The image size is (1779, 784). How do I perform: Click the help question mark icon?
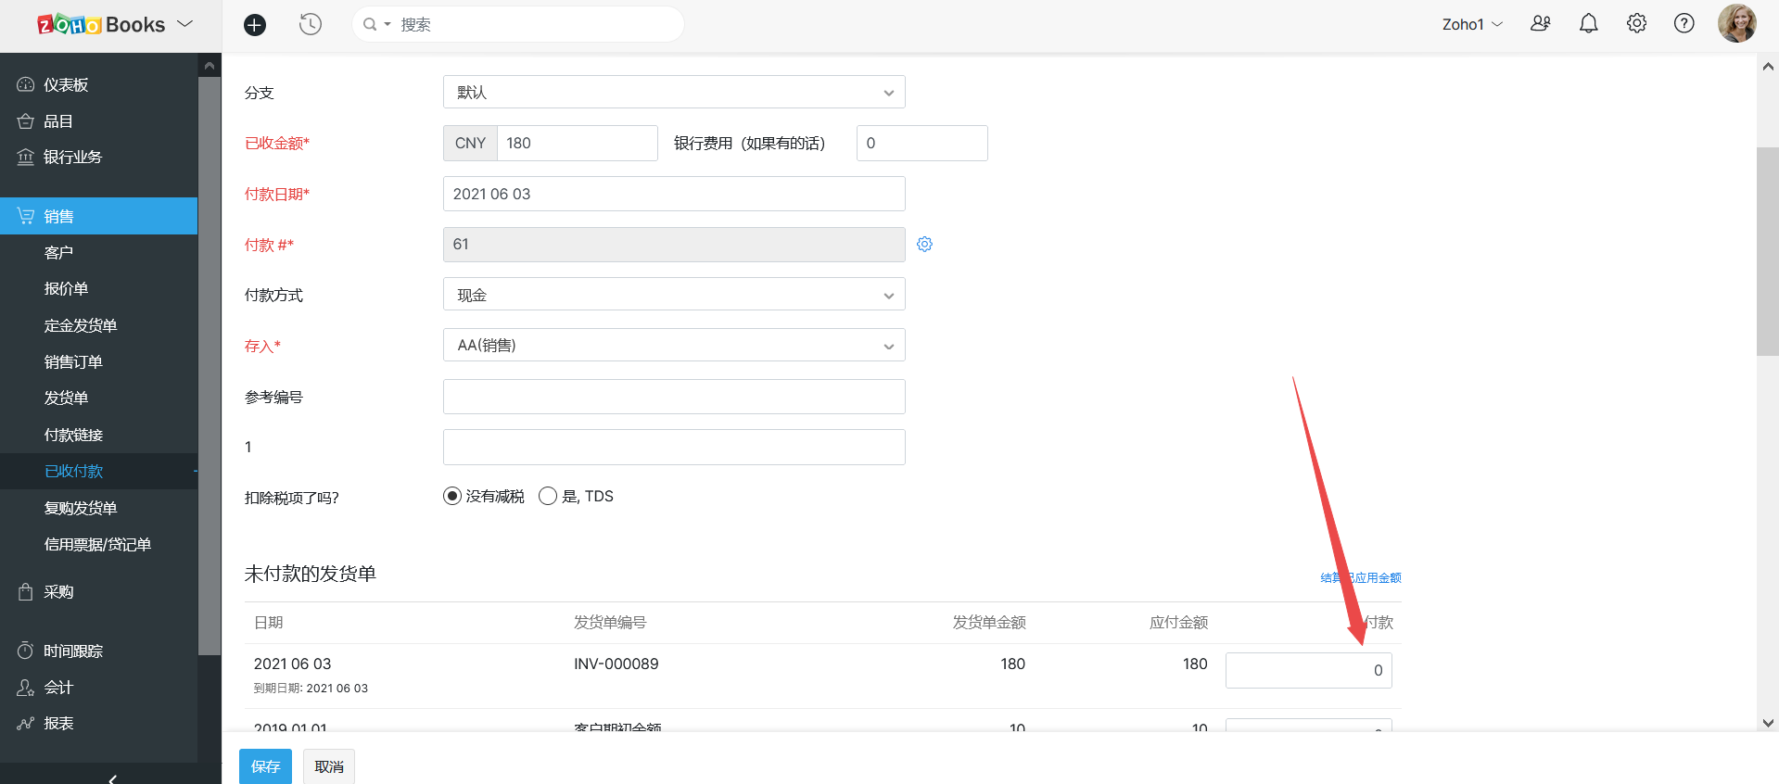(1684, 24)
